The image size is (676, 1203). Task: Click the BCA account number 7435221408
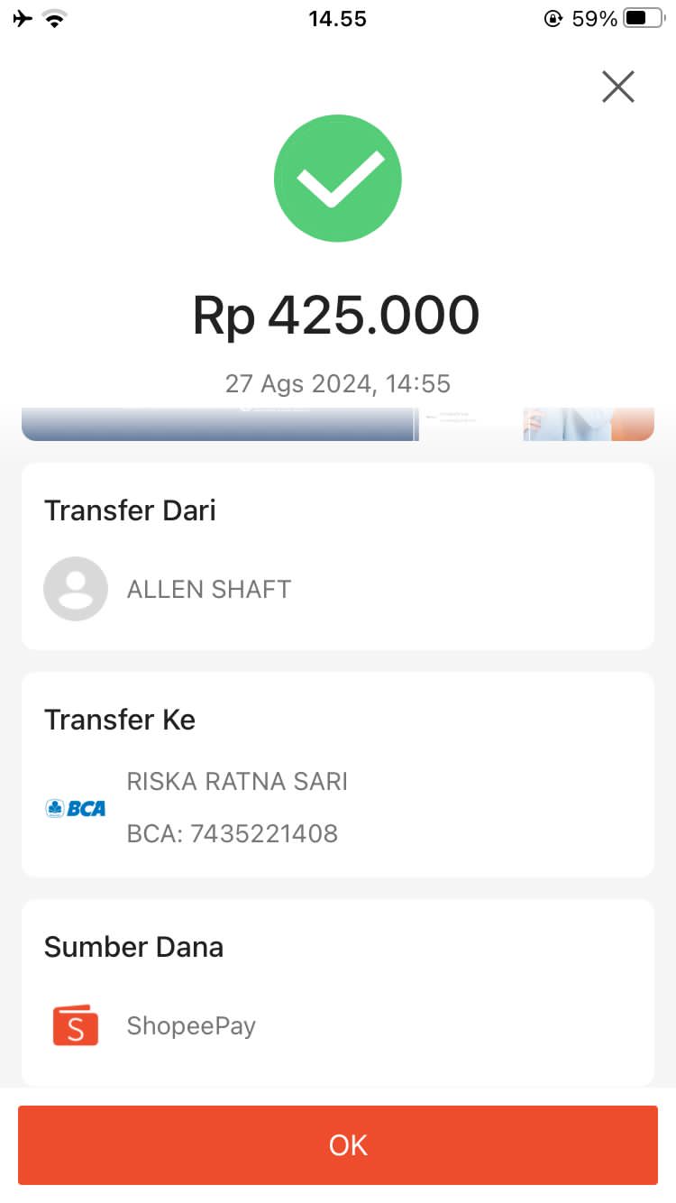click(233, 833)
